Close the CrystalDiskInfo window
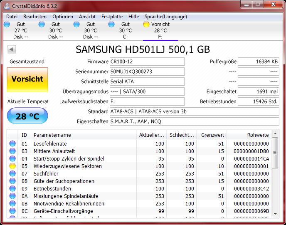 pos(273,5)
